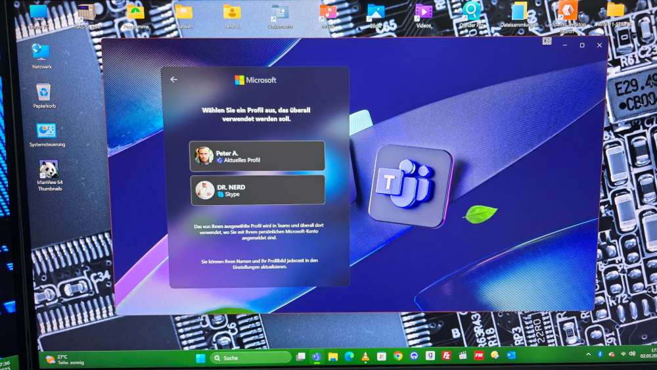Open the Dateien folder on desktop
The image size is (657, 370).
[184, 17]
